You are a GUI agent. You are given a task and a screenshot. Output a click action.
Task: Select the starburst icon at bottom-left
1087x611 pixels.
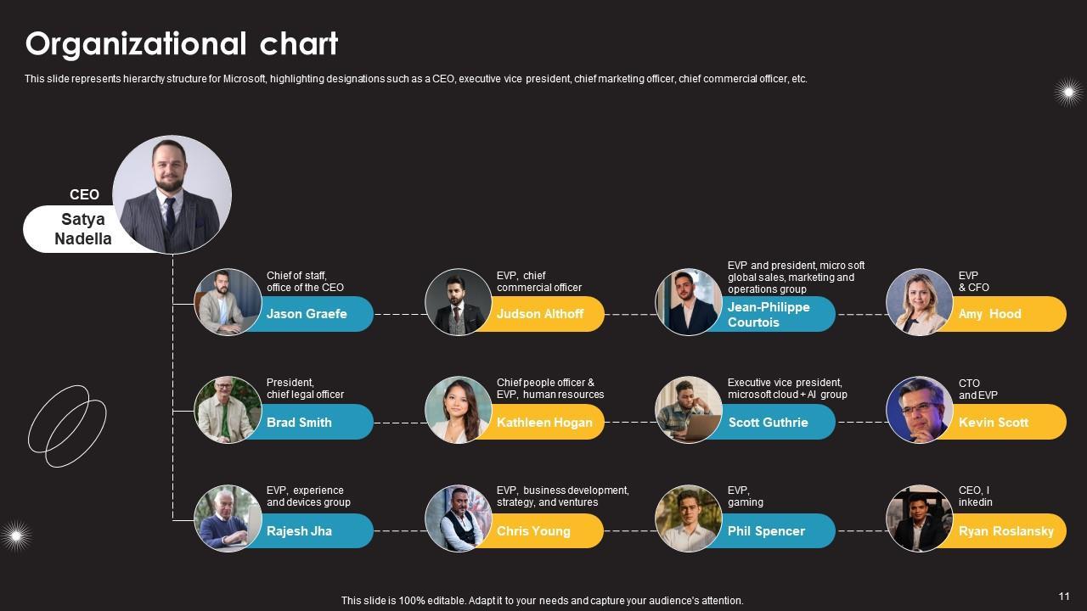[x=15, y=535]
